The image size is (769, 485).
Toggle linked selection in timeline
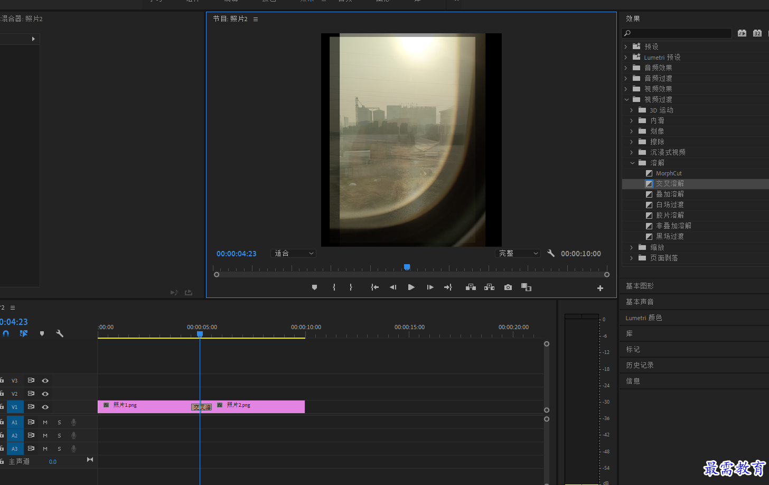coord(23,333)
